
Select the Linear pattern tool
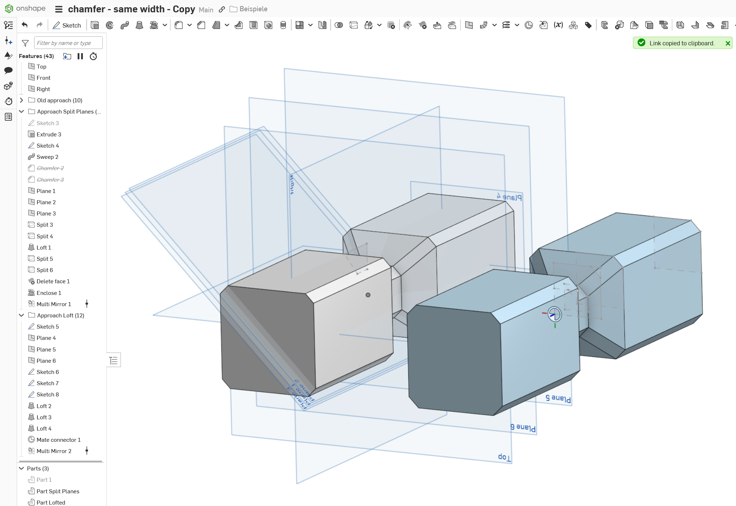point(300,25)
